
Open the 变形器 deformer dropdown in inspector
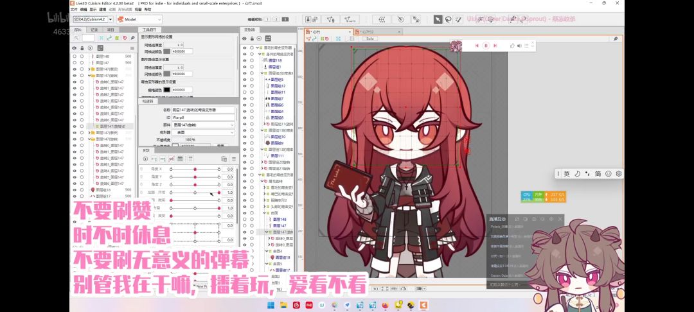pyautogui.click(x=204, y=133)
